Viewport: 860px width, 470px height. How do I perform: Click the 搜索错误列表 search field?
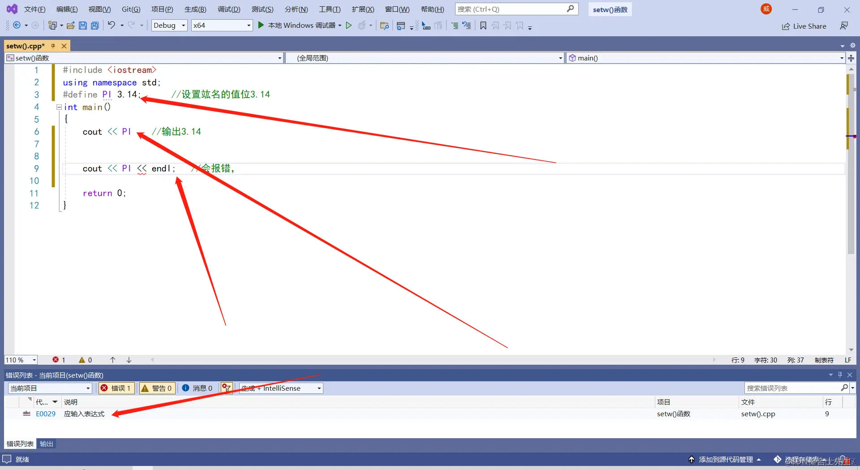pos(797,388)
